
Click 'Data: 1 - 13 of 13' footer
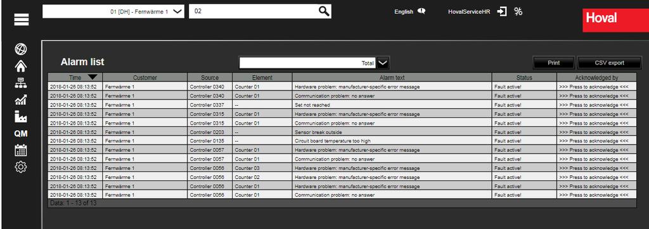(73, 203)
